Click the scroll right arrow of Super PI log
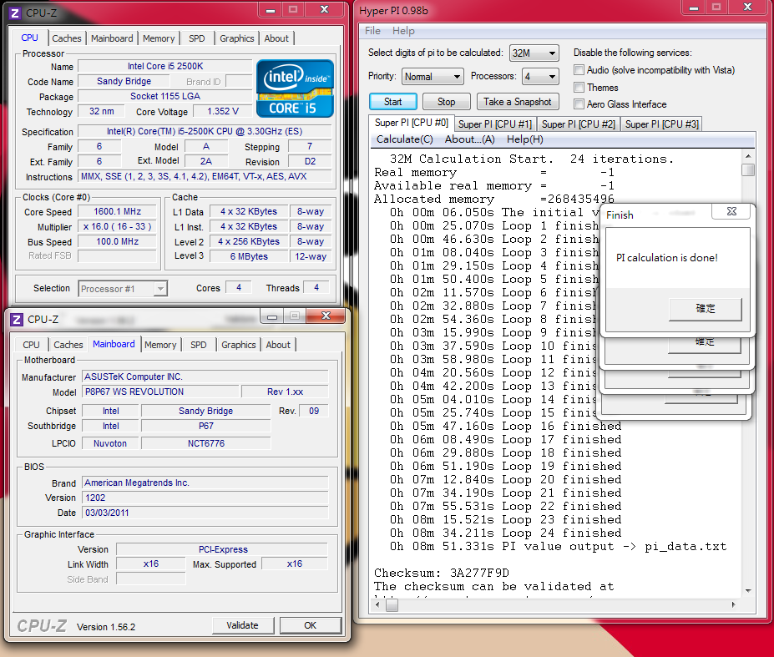Image resolution: width=774 pixels, height=657 pixels. pos(733,604)
